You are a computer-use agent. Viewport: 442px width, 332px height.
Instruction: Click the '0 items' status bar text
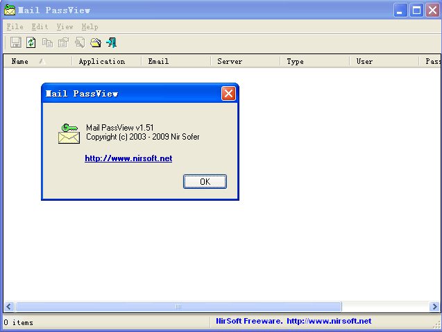tap(19, 322)
